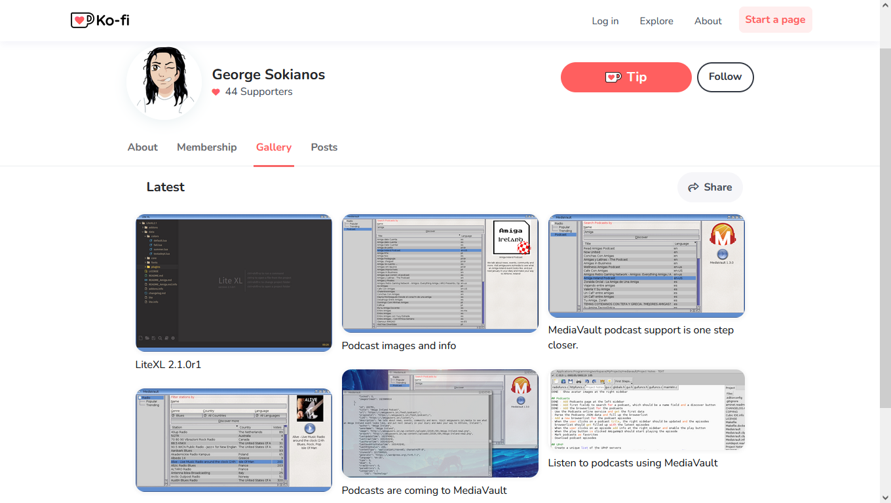The height and width of the screenshot is (503, 891).
Task: Click the Latest section heading
Action: click(x=166, y=187)
